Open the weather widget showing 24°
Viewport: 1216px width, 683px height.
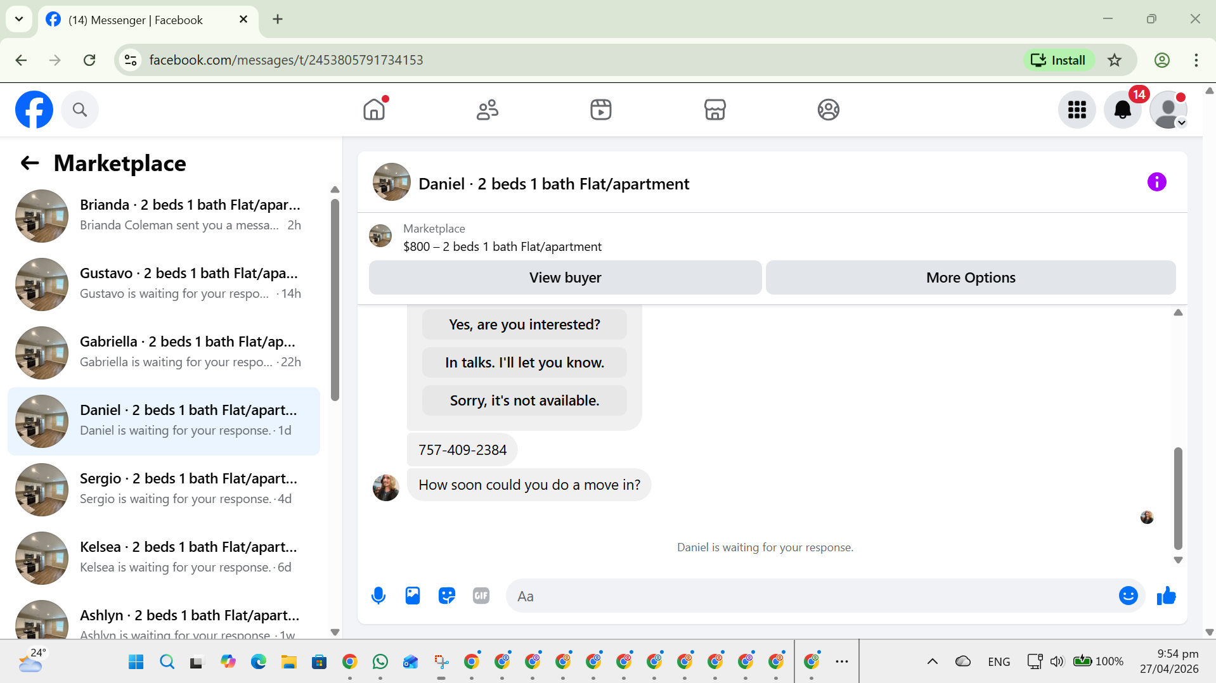pos(32,661)
